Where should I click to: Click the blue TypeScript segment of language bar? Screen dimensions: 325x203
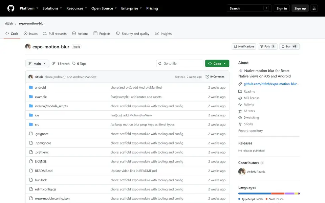pos(255,194)
